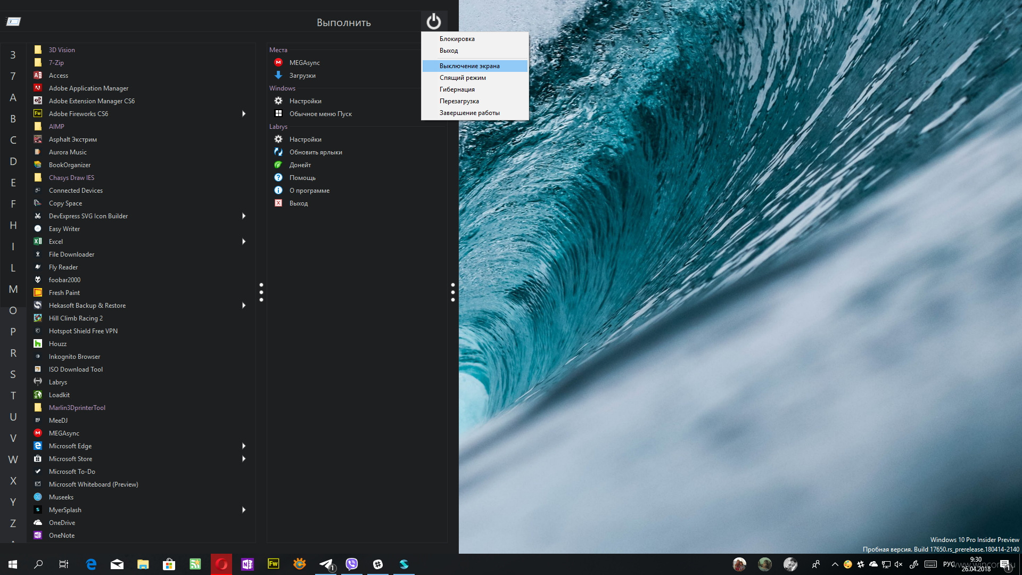Choose Выход in the power menu
The height and width of the screenshot is (575, 1022).
[x=475, y=51]
